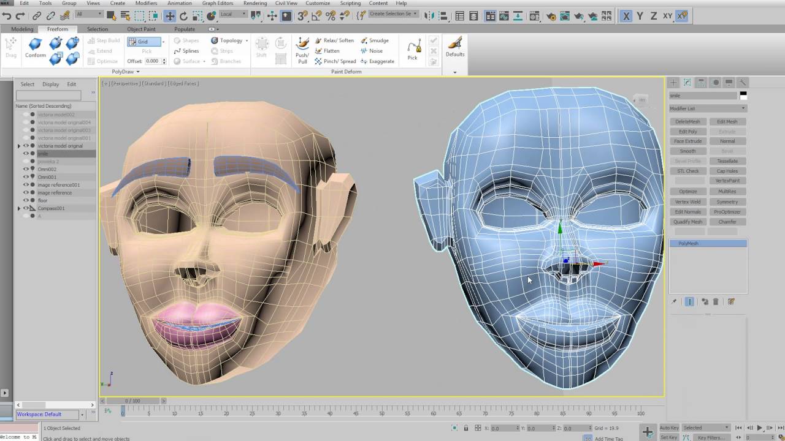The width and height of the screenshot is (785, 441).
Task: Click the Edit Poly modifier button
Action: [x=687, y=131]
